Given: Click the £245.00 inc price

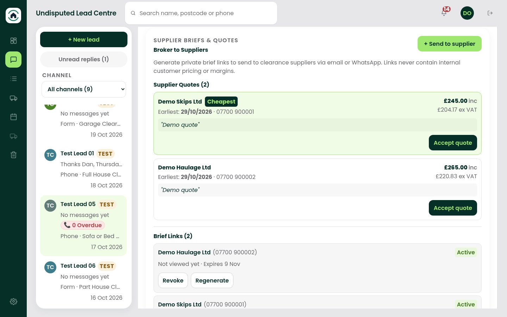Looking at the screenshot, I should point(460,101).
